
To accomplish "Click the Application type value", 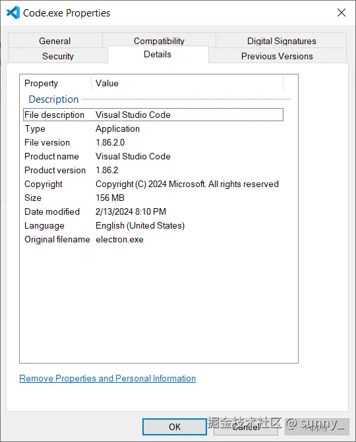I will pyautogui.click(x=117, y=129).
